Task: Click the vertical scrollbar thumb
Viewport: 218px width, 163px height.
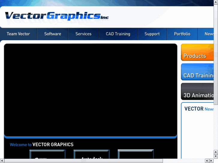Action: (x=216, y=54)
